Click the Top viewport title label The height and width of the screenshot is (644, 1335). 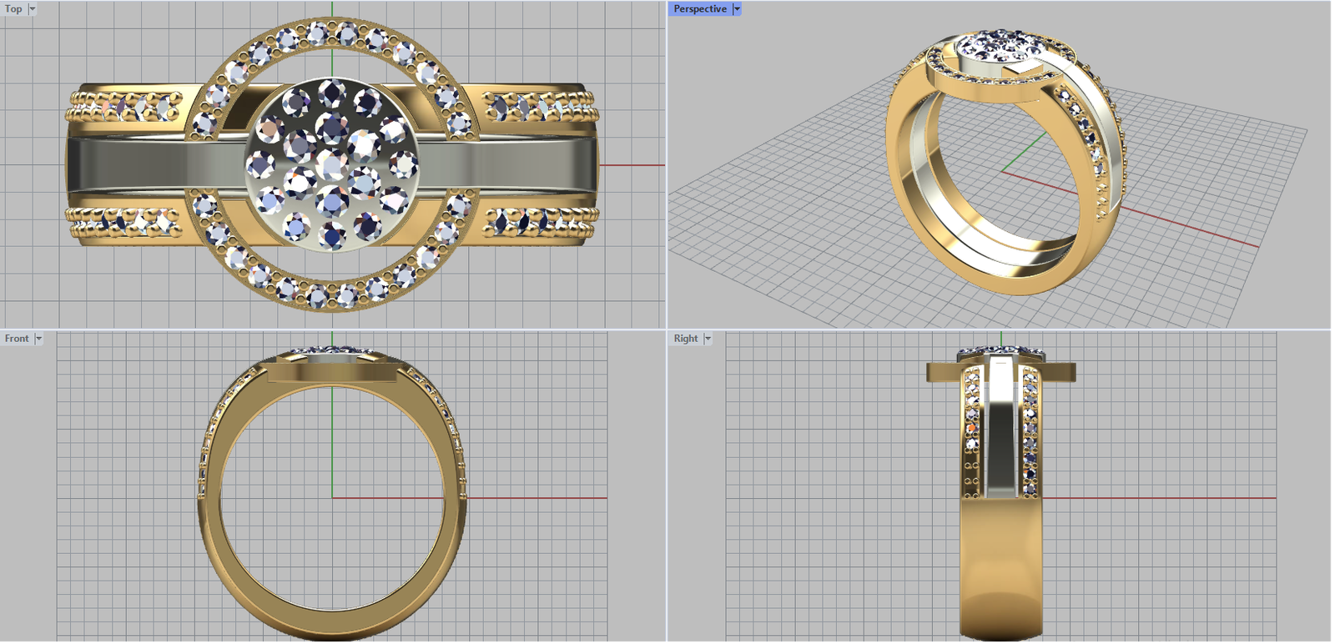pos(13,9)
